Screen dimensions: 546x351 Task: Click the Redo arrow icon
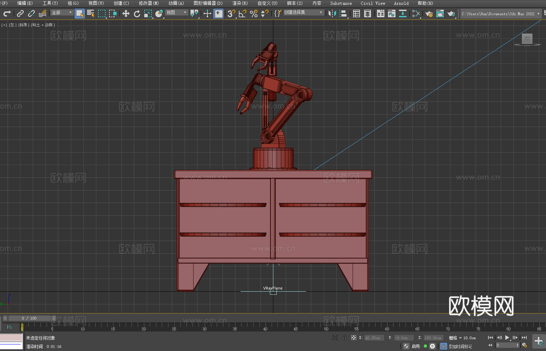pos(7,13)
